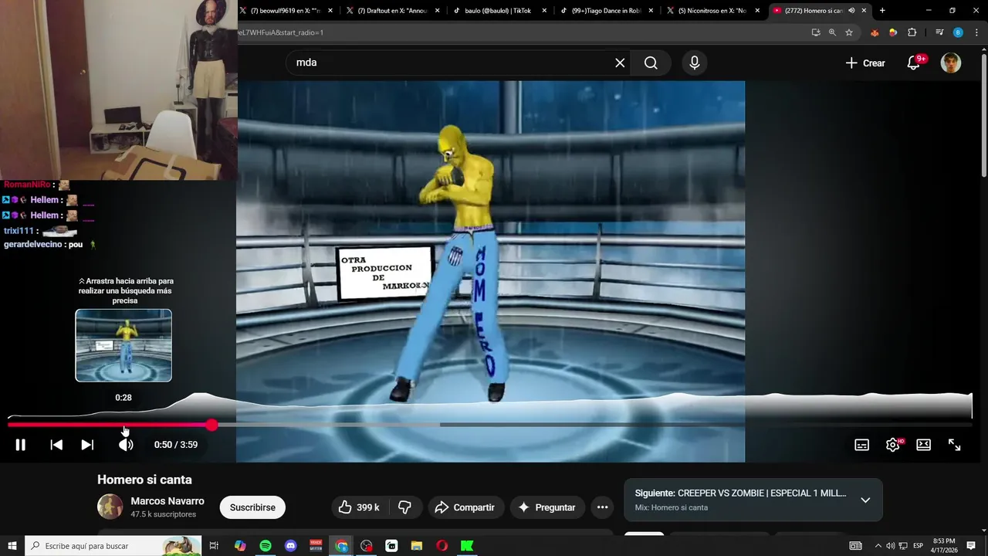988x556 pixels.
Task: Show hidden system tray icons
Action: pyautogui.click(x=878, y=546)
